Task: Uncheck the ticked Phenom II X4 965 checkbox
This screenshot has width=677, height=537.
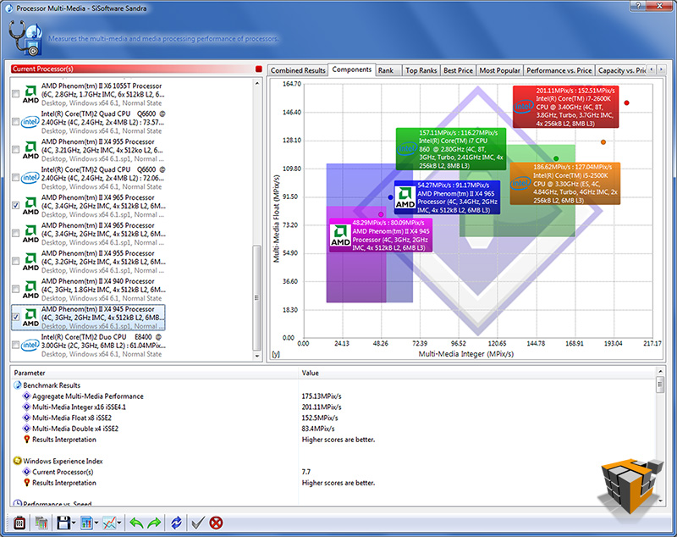Action: pyautogui.click(x=15, y=205)
